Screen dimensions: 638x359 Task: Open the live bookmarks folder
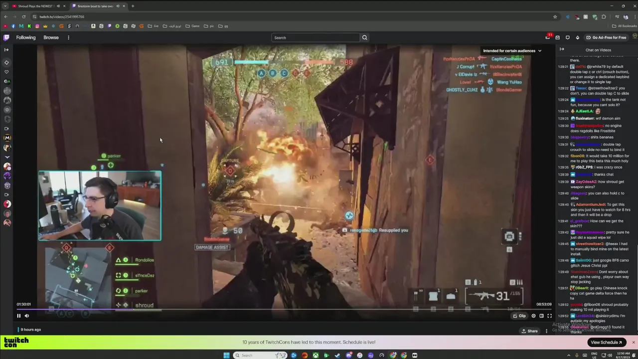[x=153, y=26]
